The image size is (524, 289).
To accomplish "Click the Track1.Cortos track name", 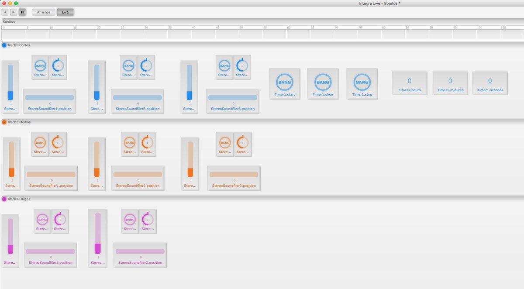I will pos(19,45).
